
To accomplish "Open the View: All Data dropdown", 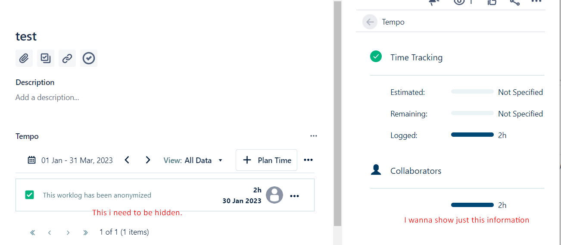I will click(x=193, y=160).
